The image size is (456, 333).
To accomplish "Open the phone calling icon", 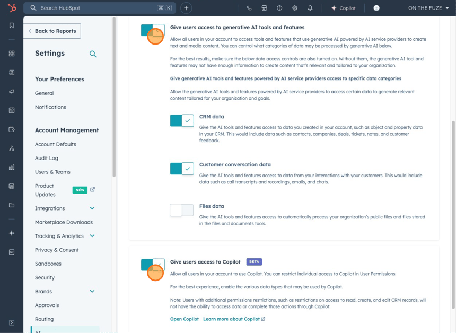I will tap(249, 8).
